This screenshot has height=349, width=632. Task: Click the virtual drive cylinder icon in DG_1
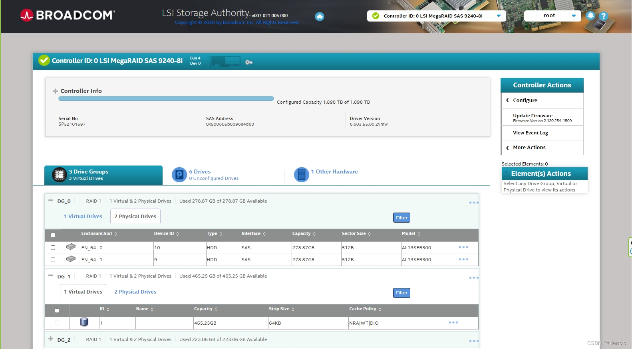[x=84, y=322]
